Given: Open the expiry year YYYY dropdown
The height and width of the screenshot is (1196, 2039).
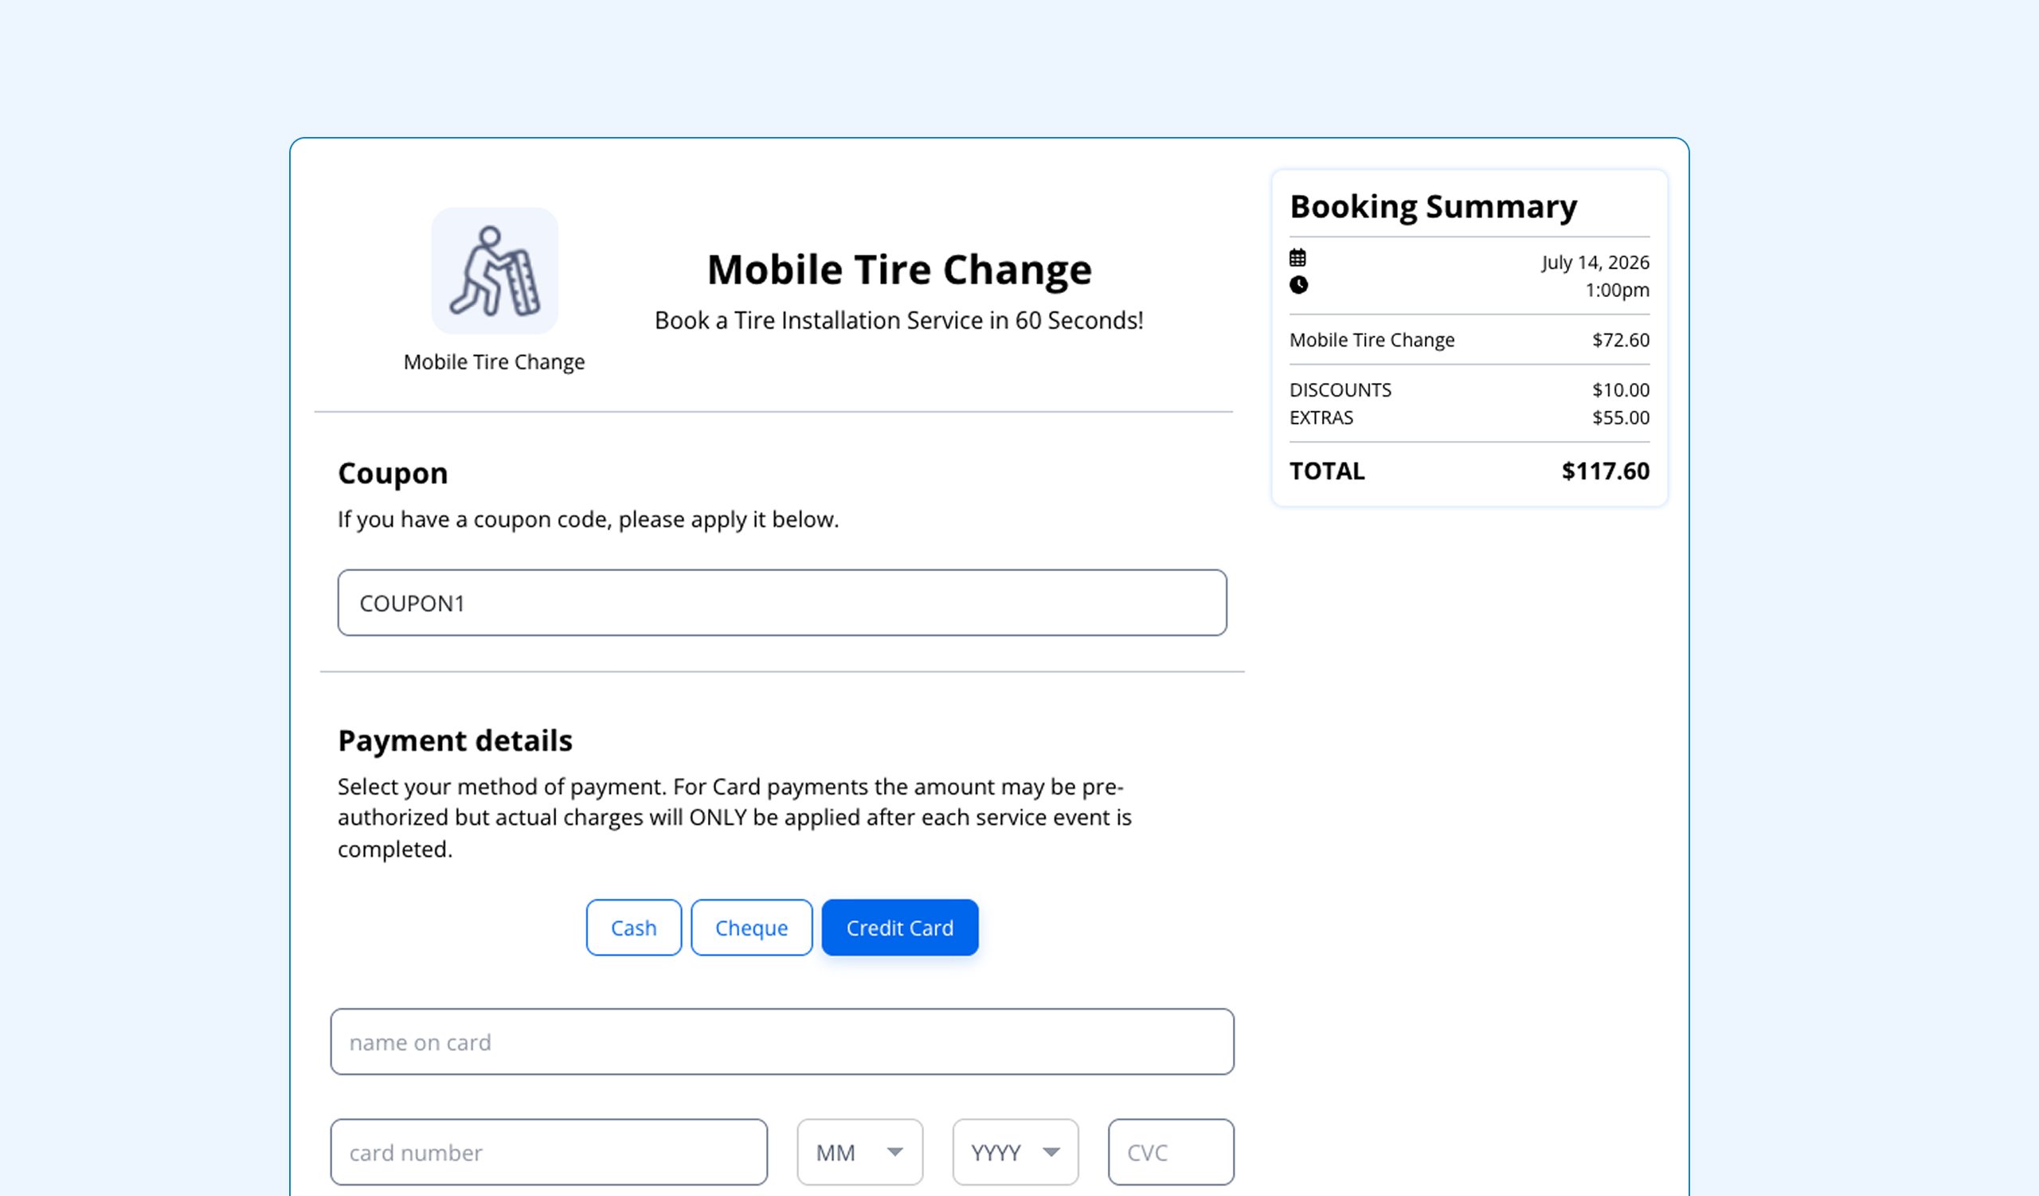Looking at the screenshot, I should (1016, 1151).
